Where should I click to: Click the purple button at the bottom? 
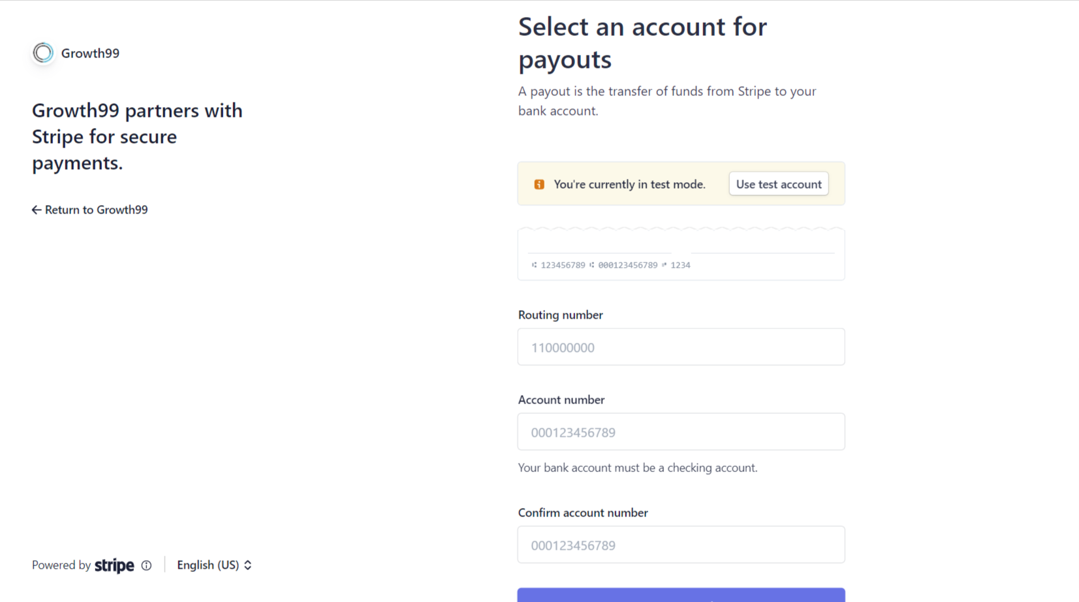click(681, 595)
